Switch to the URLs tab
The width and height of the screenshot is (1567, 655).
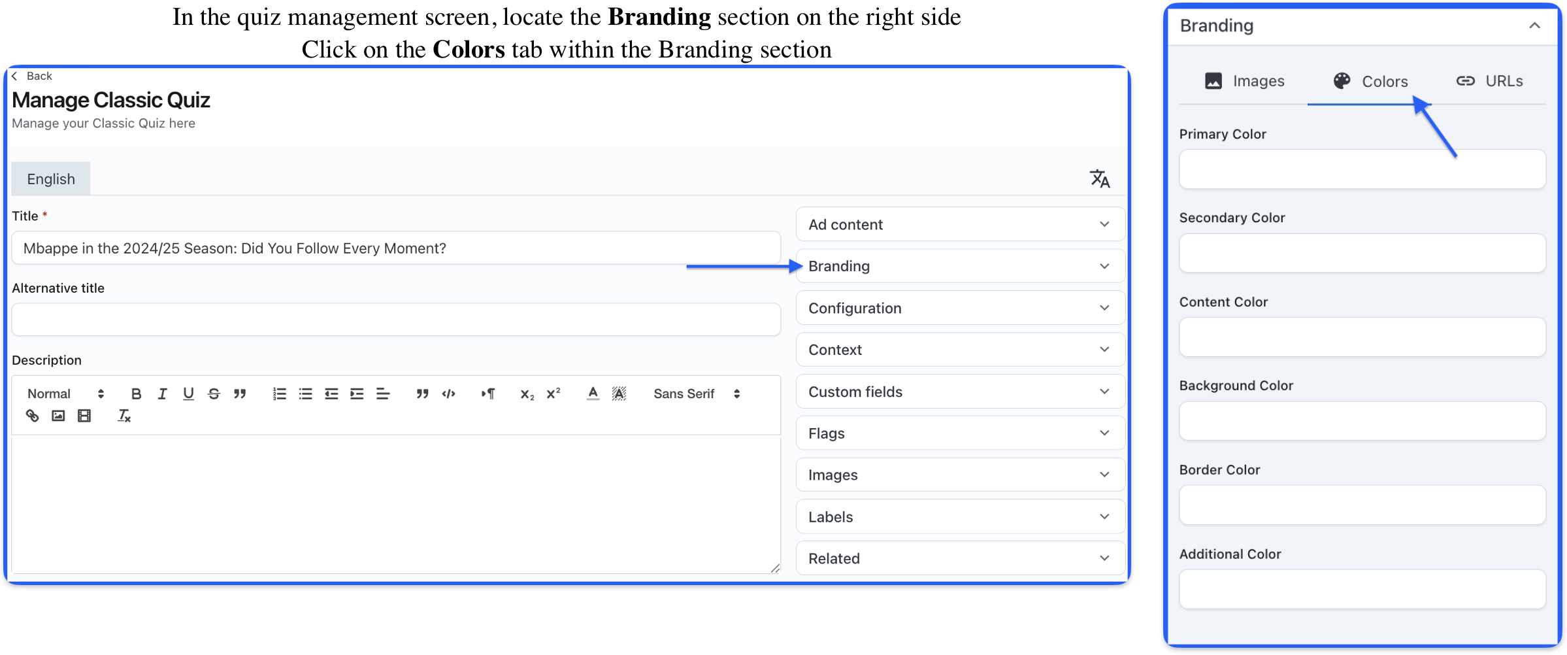click(1490, 81)
